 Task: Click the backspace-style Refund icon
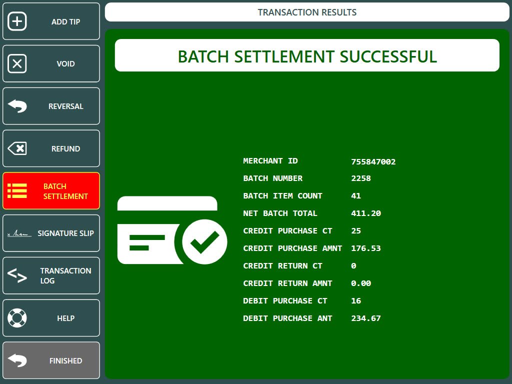[x=17, y=148]
